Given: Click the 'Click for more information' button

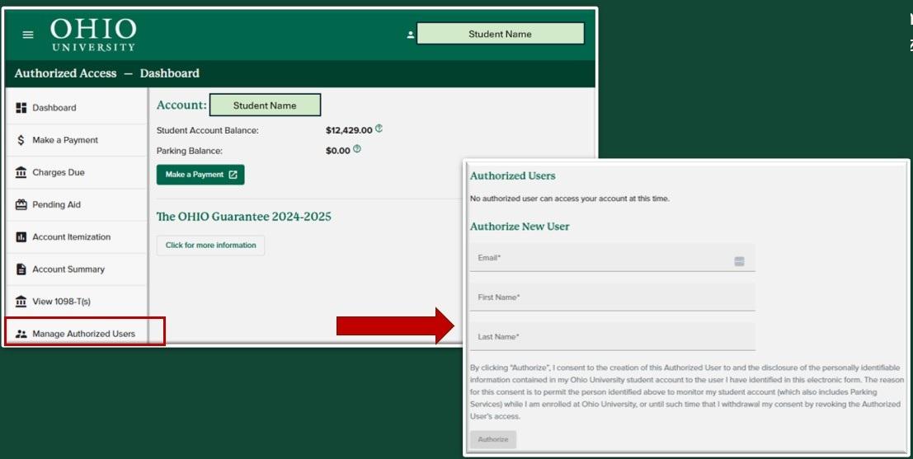Looking at the screenshot, I should [x=210, y=246].
